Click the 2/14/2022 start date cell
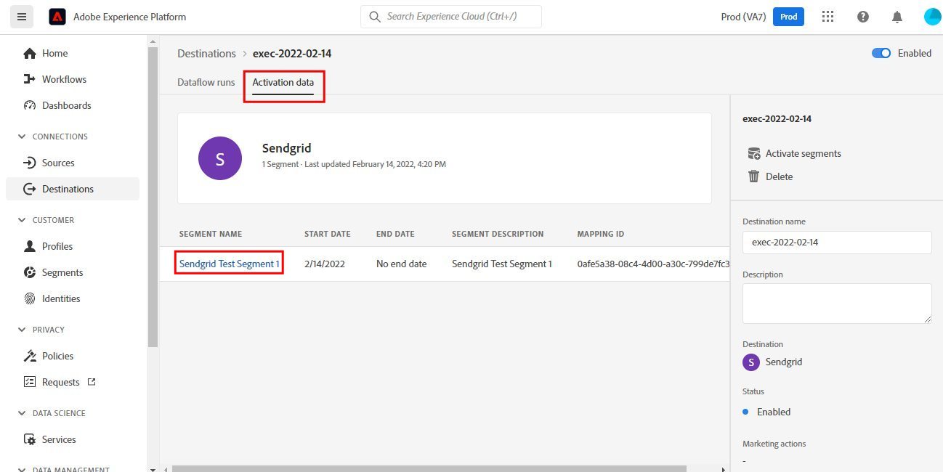Image resolution: width=943 pixels, height=472 pixels. click(325, 264)
